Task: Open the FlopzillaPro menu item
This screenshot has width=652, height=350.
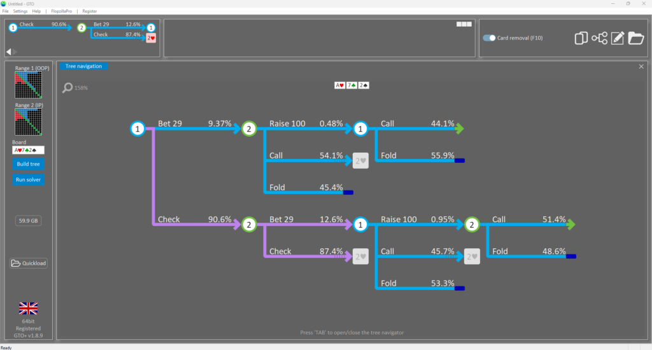Action: coord(62,11)
